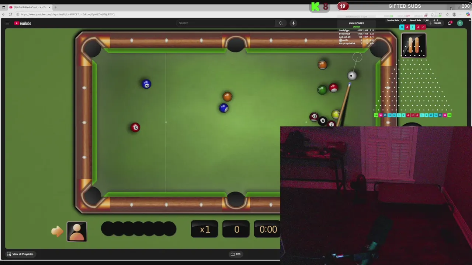Click the YouTube logo

(x=23, y=23)
